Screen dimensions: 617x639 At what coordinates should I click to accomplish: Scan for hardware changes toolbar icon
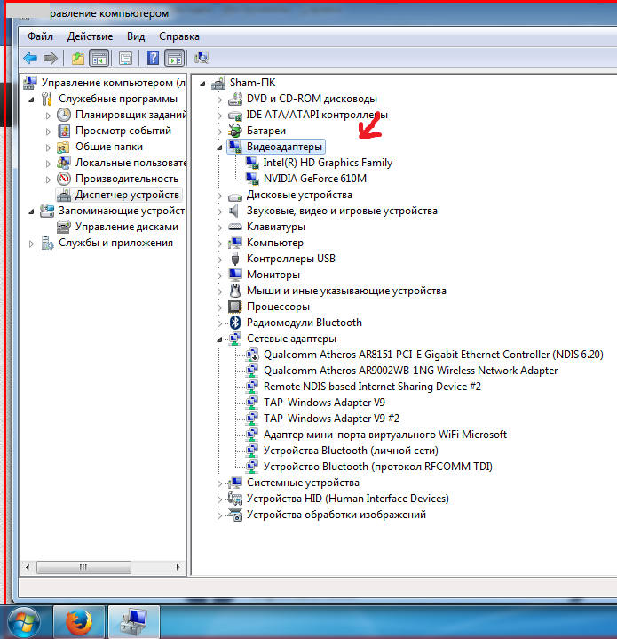202,58
